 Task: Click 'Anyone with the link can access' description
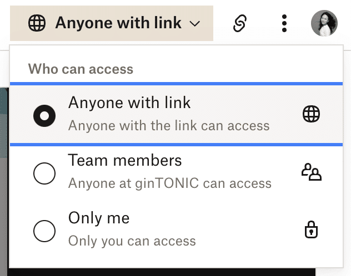click(x=169, y=125)
